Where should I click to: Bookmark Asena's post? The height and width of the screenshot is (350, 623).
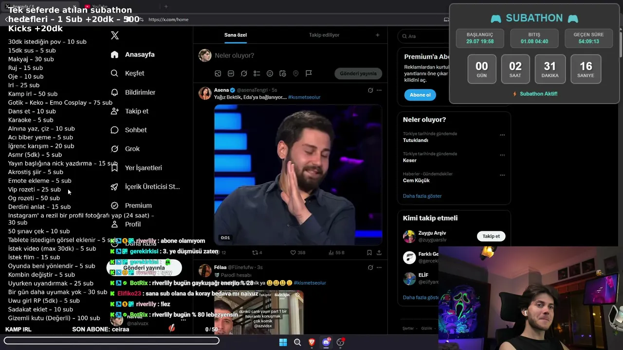point(369,253)
